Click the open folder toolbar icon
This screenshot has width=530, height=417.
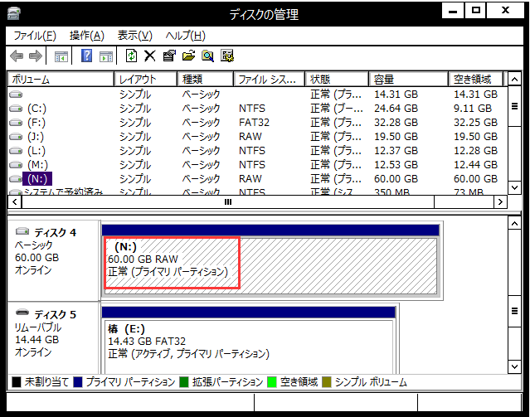point(188,56)
